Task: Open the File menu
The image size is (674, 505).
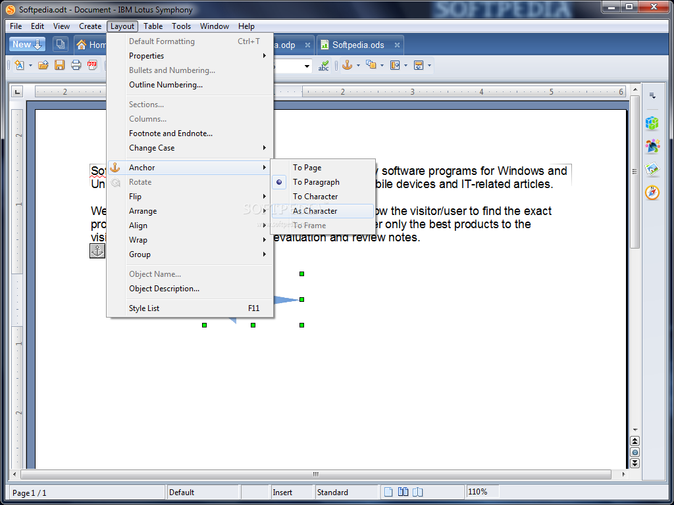Action: [16, 26]
